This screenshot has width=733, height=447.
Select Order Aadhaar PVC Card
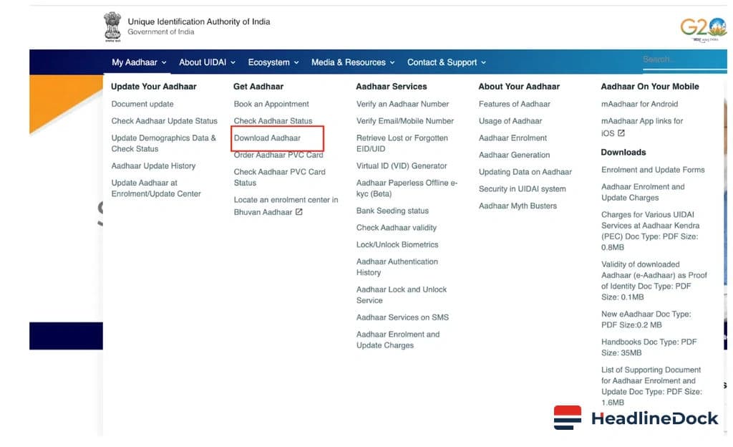(278, 155)
